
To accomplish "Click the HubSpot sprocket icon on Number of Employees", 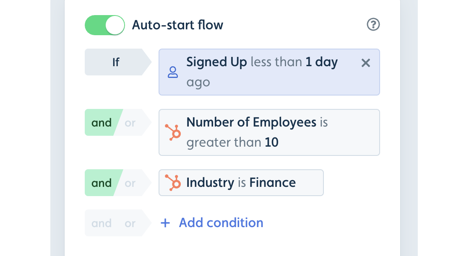I will (x=174, y=132).
